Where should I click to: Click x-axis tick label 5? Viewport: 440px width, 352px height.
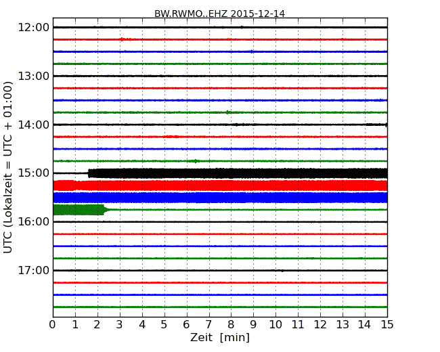164,325
